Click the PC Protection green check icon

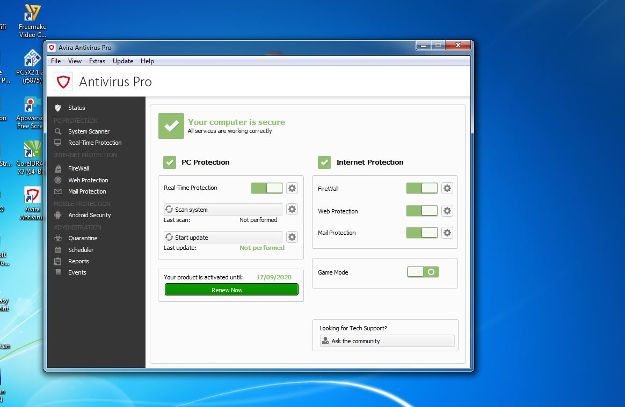170,162
